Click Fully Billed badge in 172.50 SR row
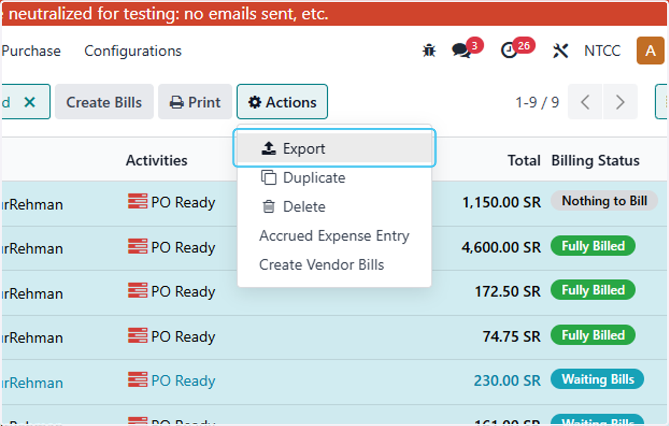Image resolution: width=669 pixels, height=426 pixels. tap(593, 290)
